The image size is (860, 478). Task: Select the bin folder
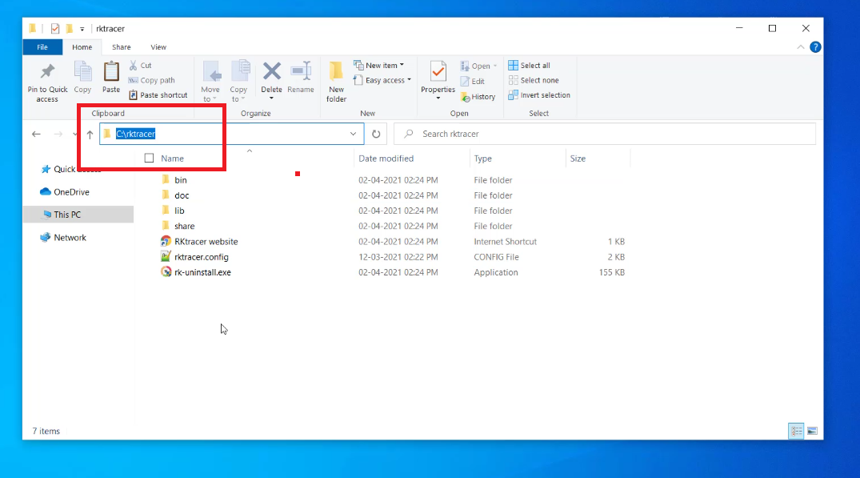click(x=174, y=180)
